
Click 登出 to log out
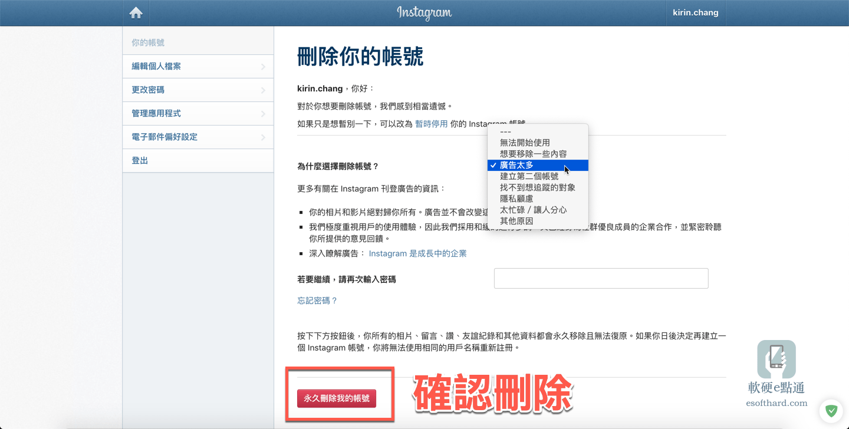click(198, 161)
